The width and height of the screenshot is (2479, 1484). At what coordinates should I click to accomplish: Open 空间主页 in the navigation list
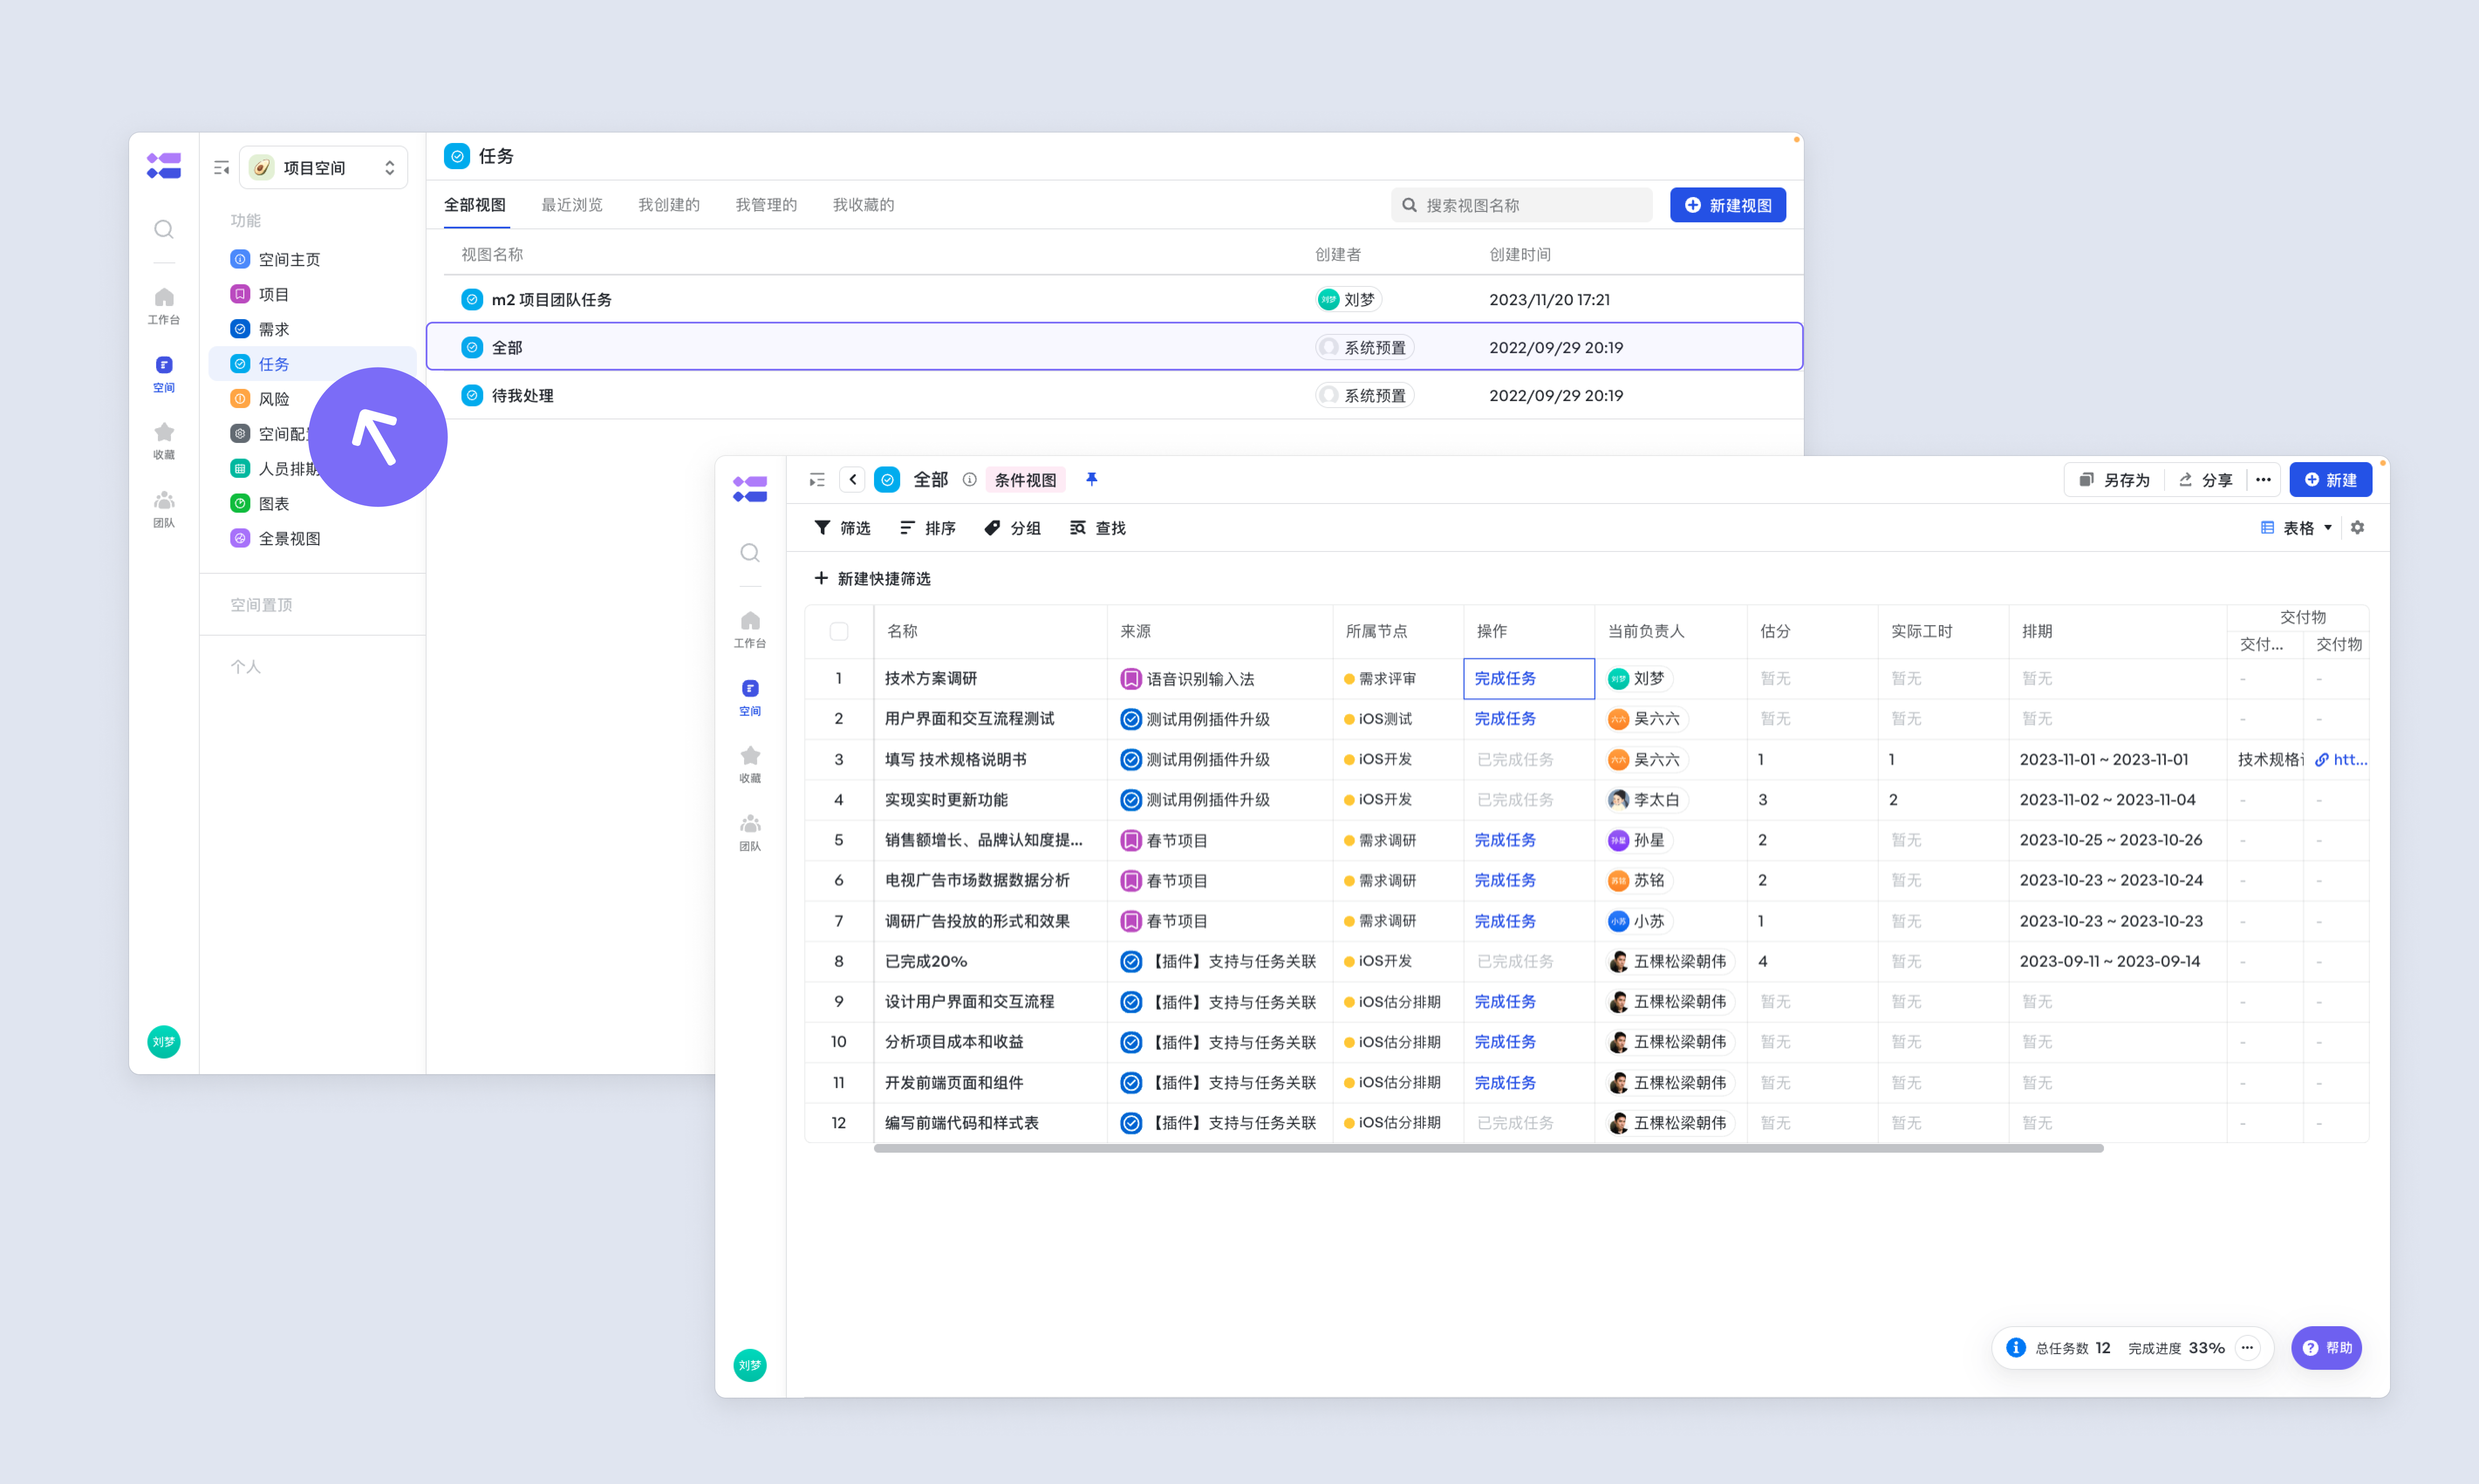312,259
